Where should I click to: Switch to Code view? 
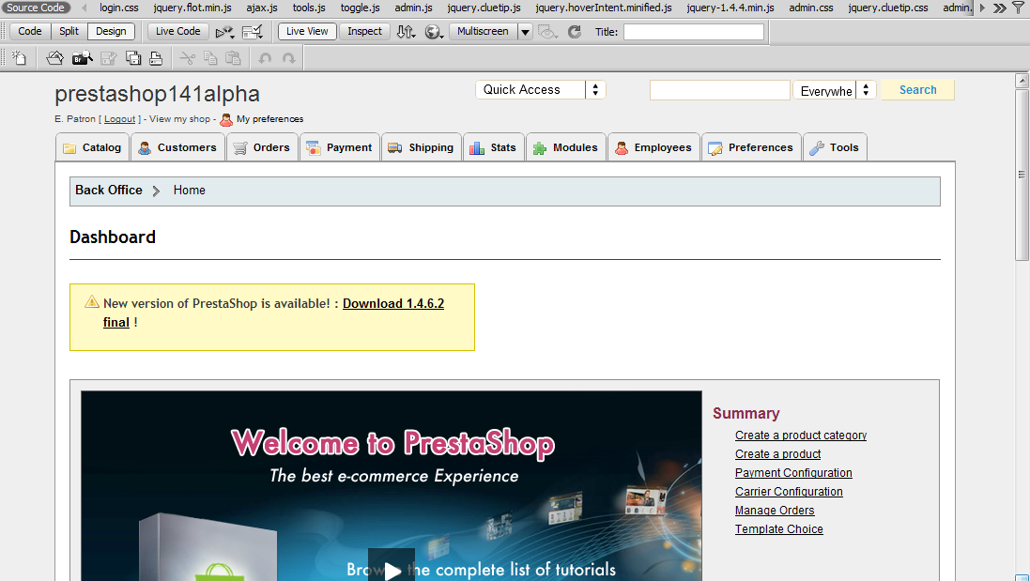pyautogui.click(x=29, y=31)
